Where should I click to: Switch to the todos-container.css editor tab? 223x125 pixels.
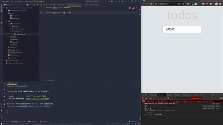pyautogui.click(x=91, y=5)
